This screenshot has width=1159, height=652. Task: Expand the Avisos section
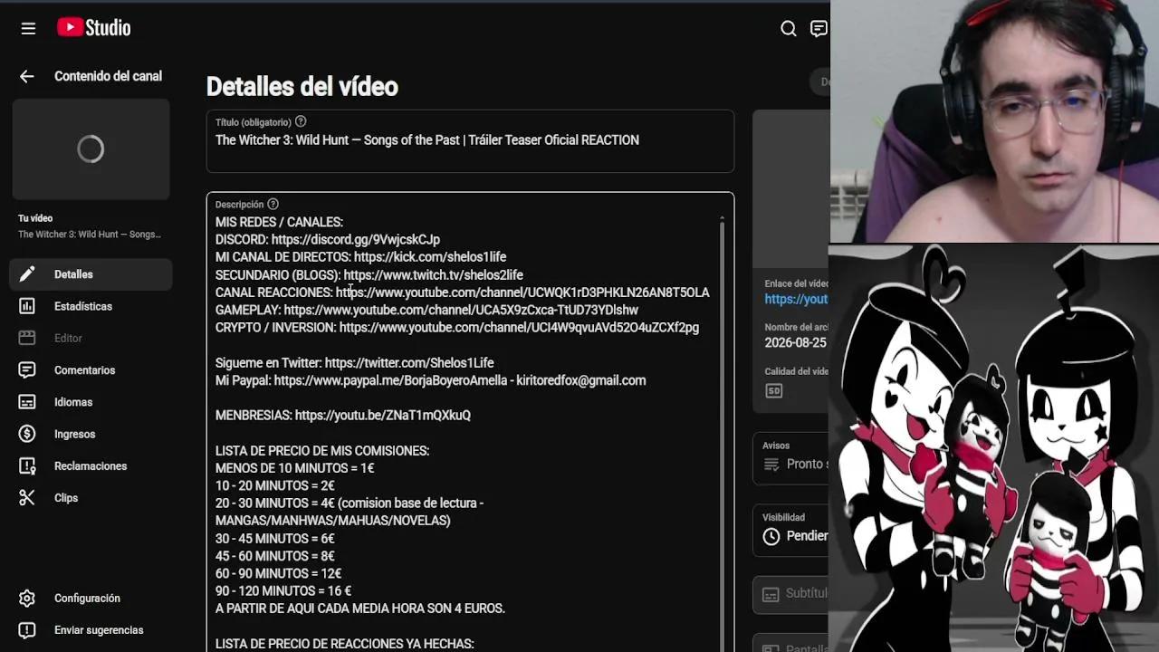coord(791,456)
